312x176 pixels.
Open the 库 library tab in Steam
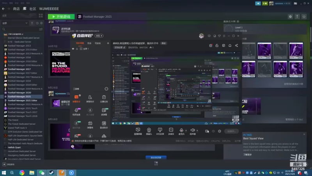(25, 9)
